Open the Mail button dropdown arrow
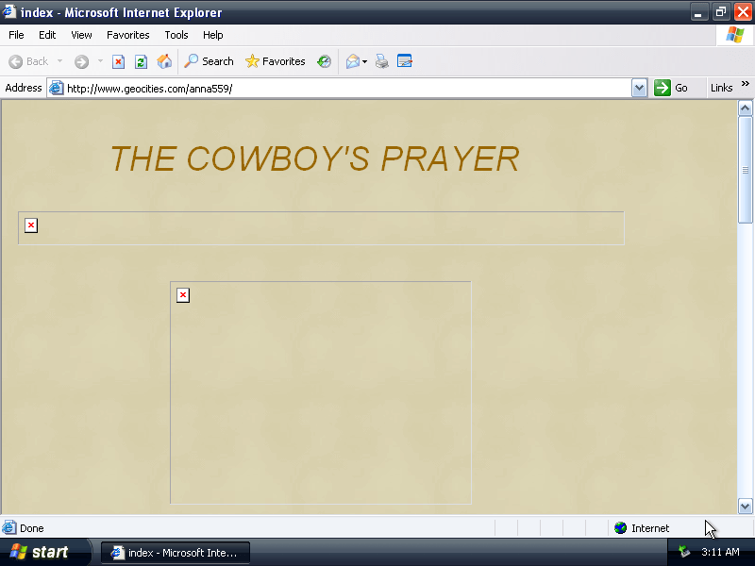755x566 pixels. 365,62
